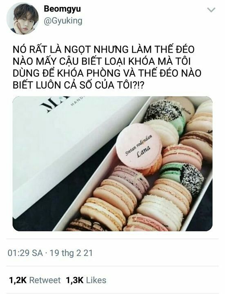Click the 1,2K retweet count number

[18, 280]
